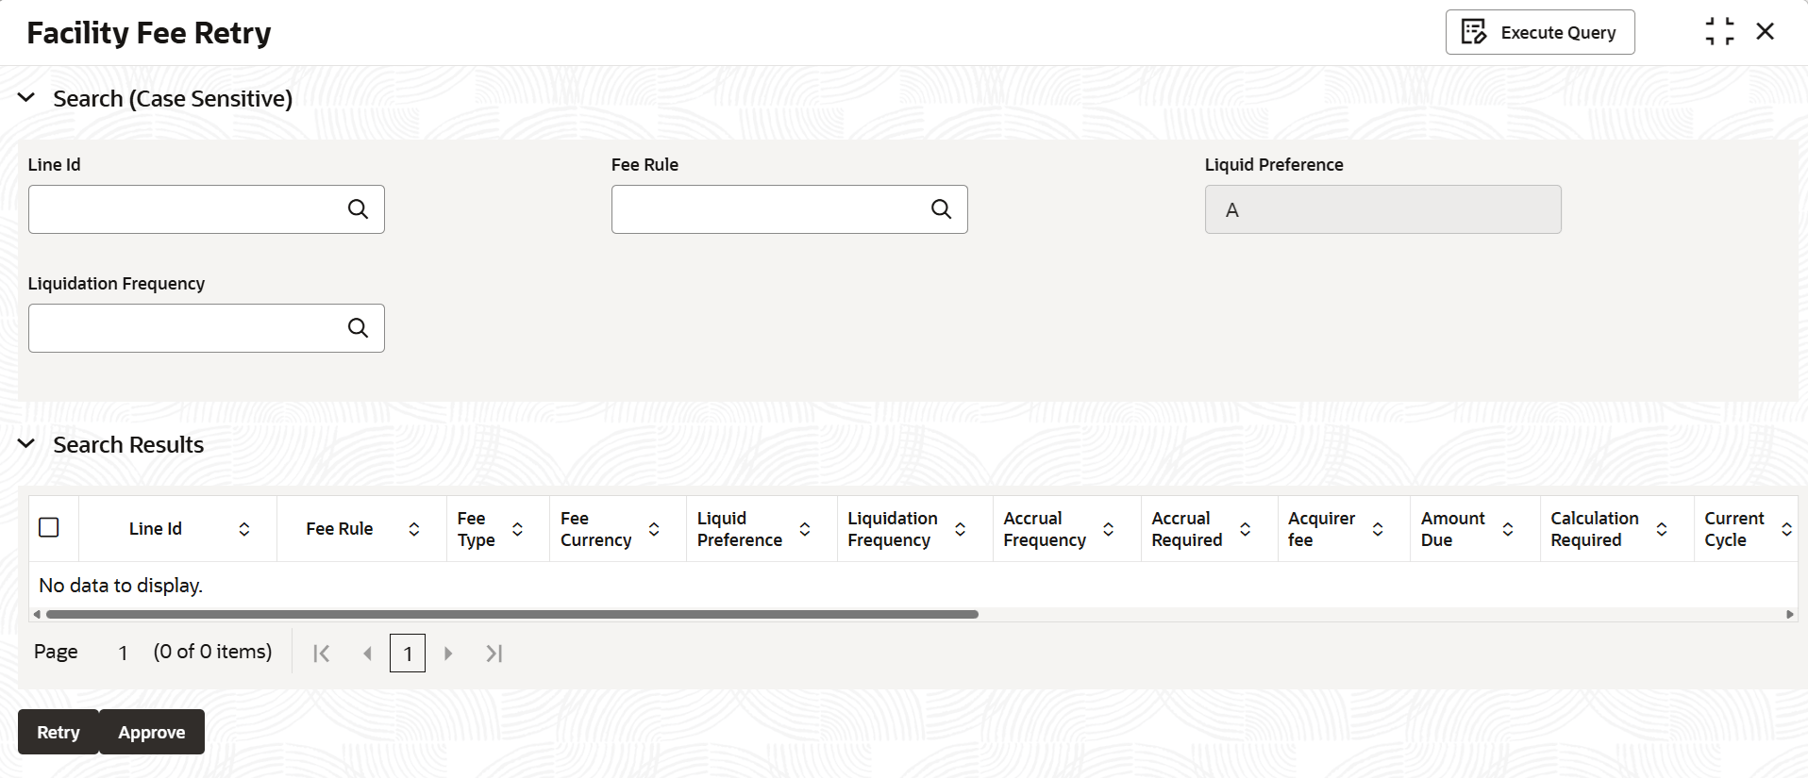Go to the first results page
1808x778 pixels.
coord(321,654)
